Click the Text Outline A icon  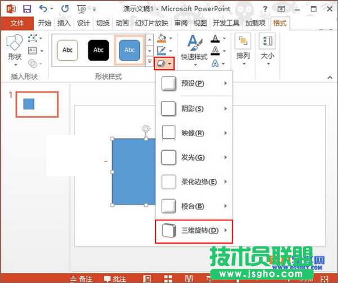tap(215, 51)
